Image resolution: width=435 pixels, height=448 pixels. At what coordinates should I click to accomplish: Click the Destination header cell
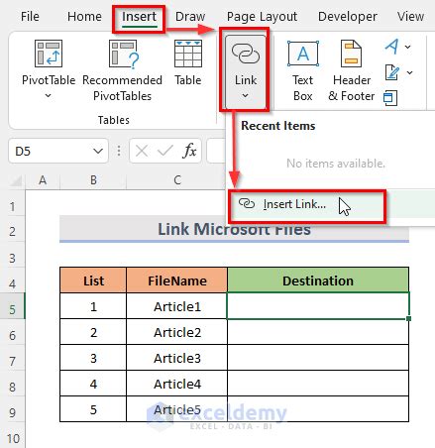(318, 280)
